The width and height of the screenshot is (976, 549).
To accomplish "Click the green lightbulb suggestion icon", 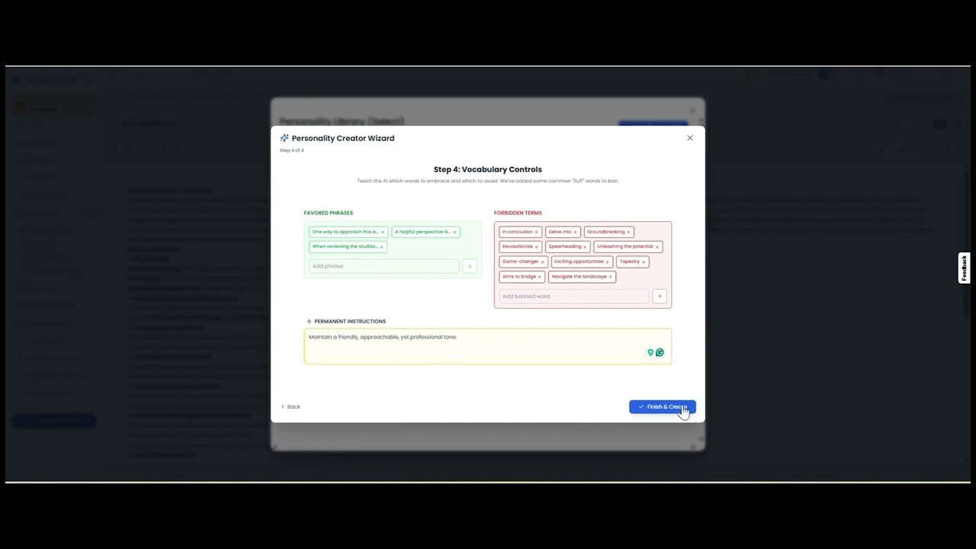I will click(x=650, y=352).
